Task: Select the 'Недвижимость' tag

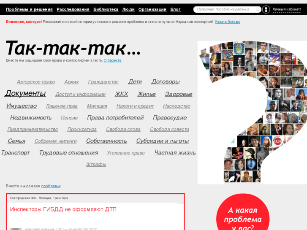Action: pyautogui.click(x=31, y=118)
